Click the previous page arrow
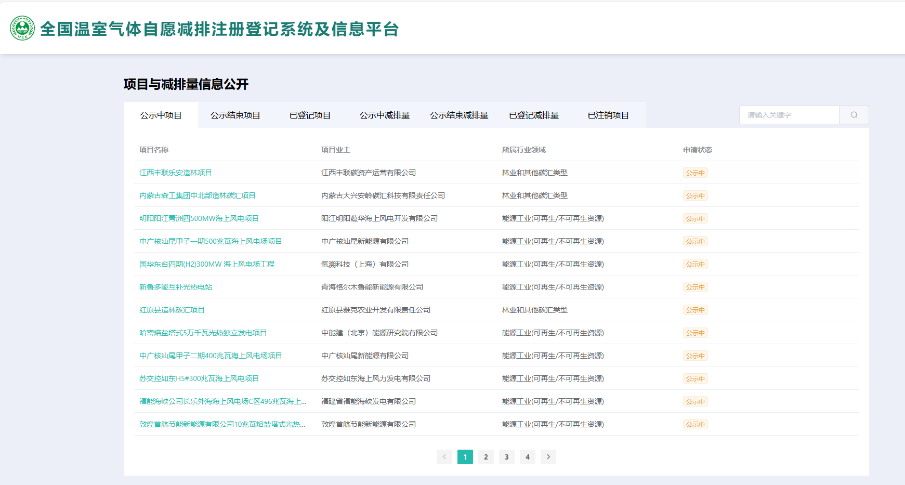The image size is (905, 485). point(444,457)
